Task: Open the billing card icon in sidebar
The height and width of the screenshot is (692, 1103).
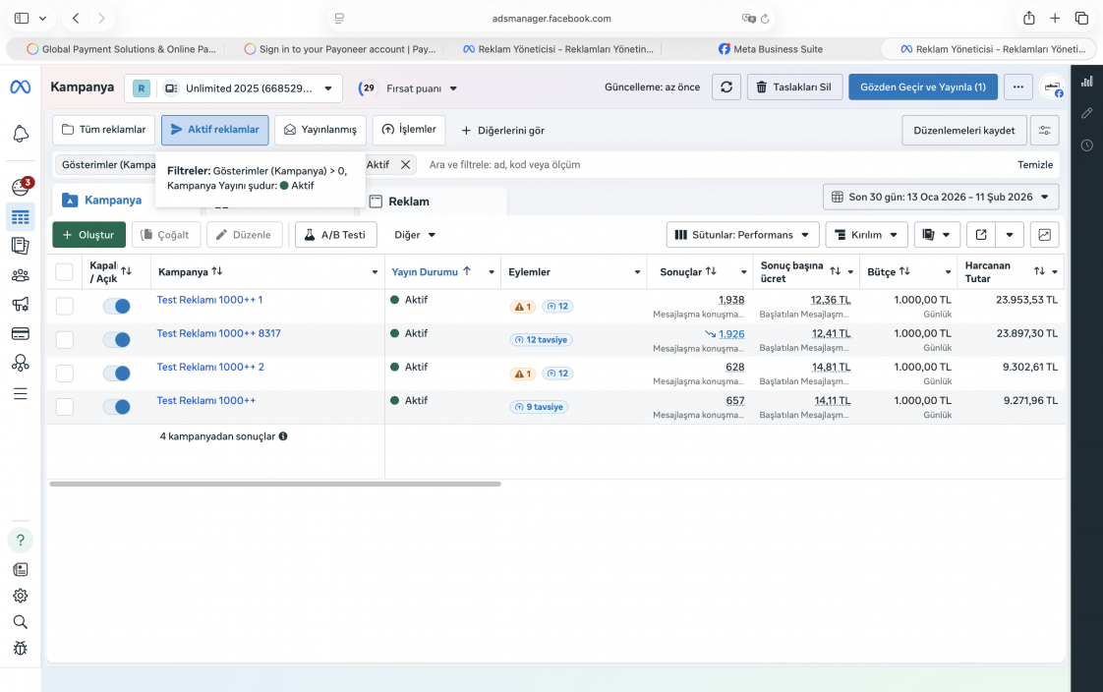Action: (x=21, y=333)
